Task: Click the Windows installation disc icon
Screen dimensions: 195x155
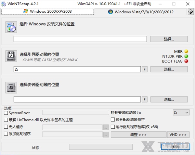Action: [x=11, y=27]
